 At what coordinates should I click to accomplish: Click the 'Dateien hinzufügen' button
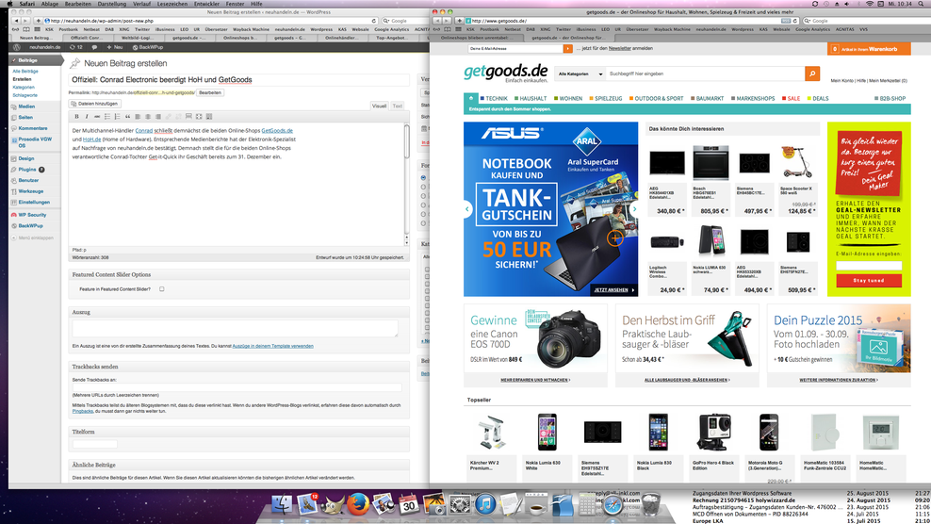[x=95, y=104]
